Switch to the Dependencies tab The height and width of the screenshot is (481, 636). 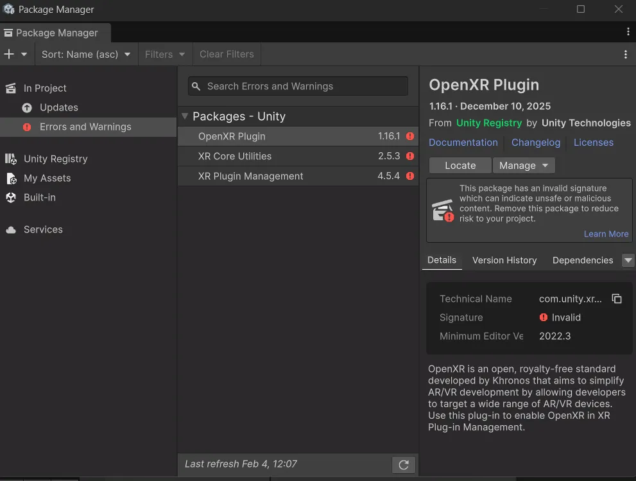coord(583,260)
